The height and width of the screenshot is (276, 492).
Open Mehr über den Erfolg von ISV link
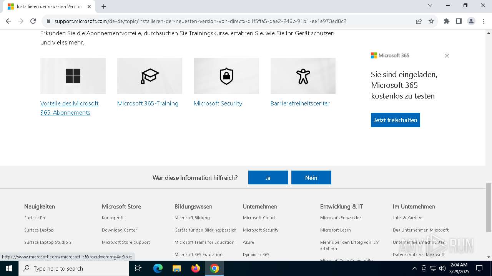349,245
